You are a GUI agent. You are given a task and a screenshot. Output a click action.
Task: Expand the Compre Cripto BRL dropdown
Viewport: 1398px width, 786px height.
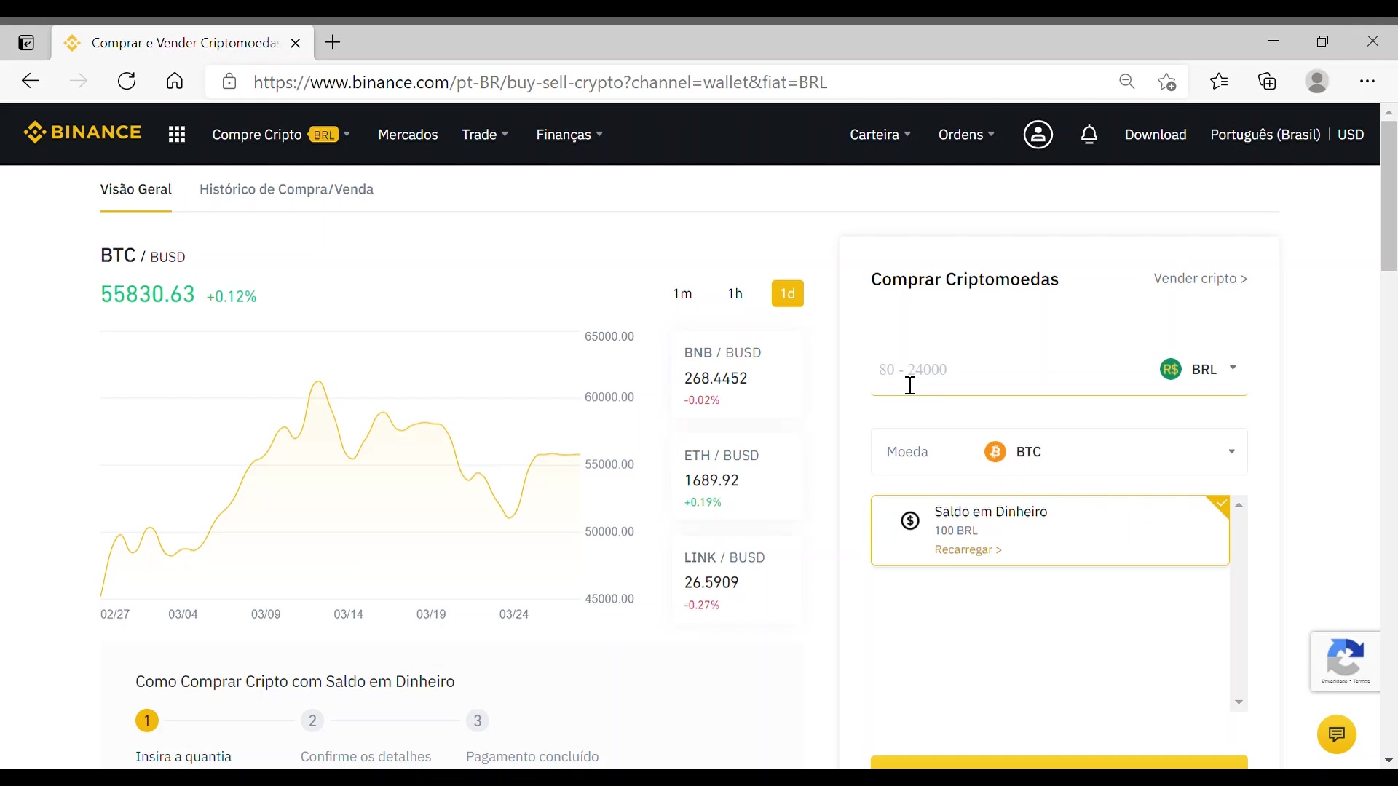281,135
